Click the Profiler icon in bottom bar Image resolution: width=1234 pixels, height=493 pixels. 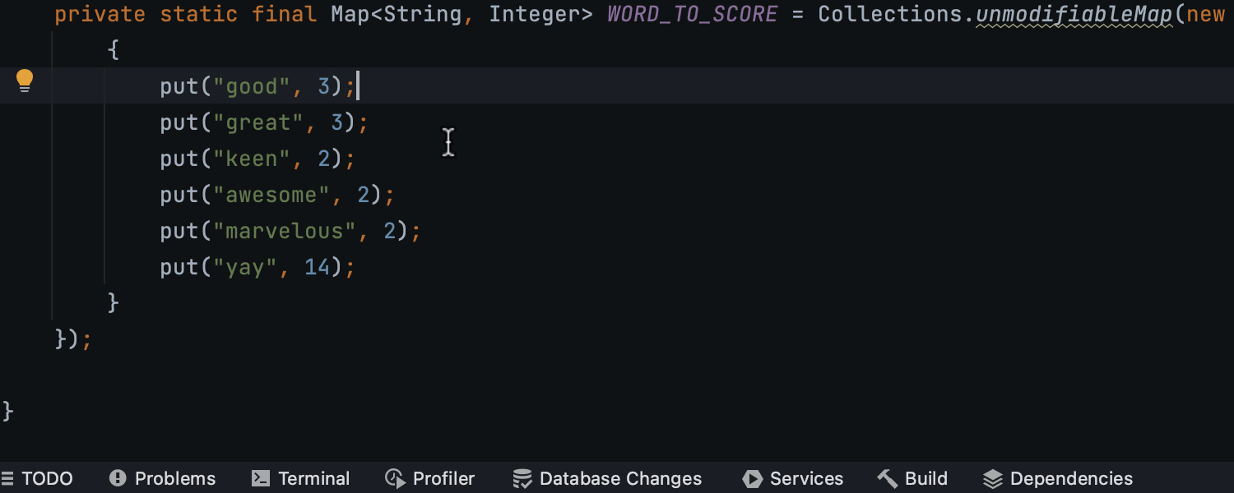pyautogui.click(x=395, y=478)
